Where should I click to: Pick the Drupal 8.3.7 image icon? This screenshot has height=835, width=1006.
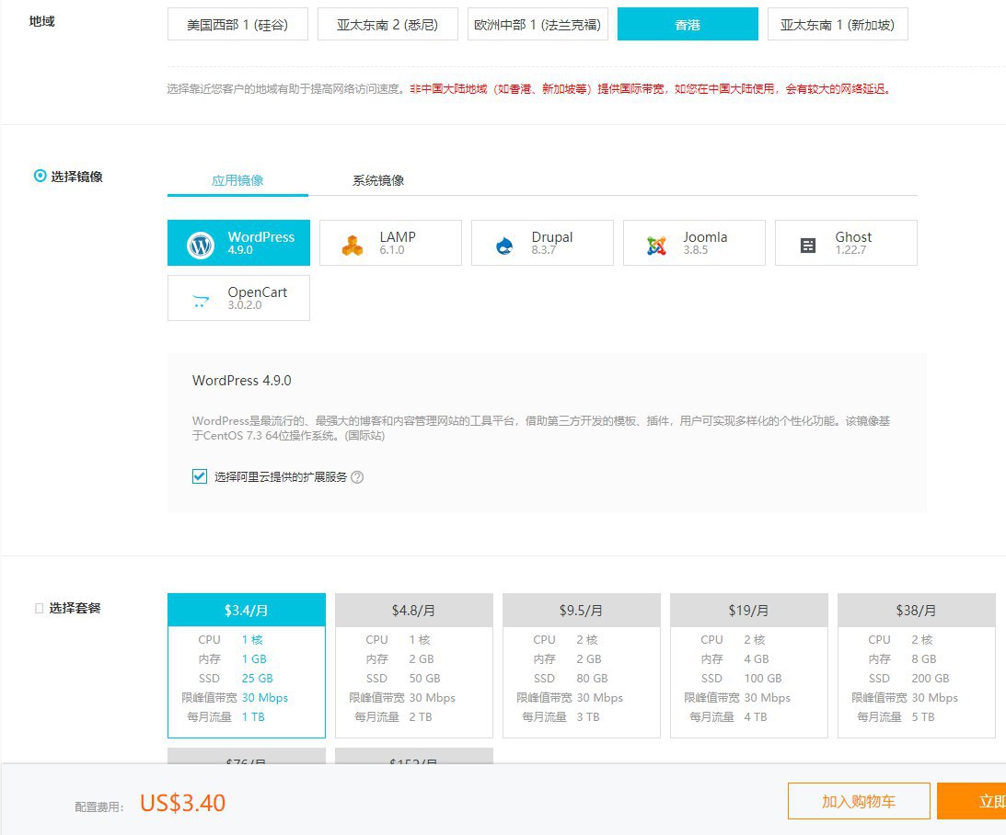[x=504, y=245]
